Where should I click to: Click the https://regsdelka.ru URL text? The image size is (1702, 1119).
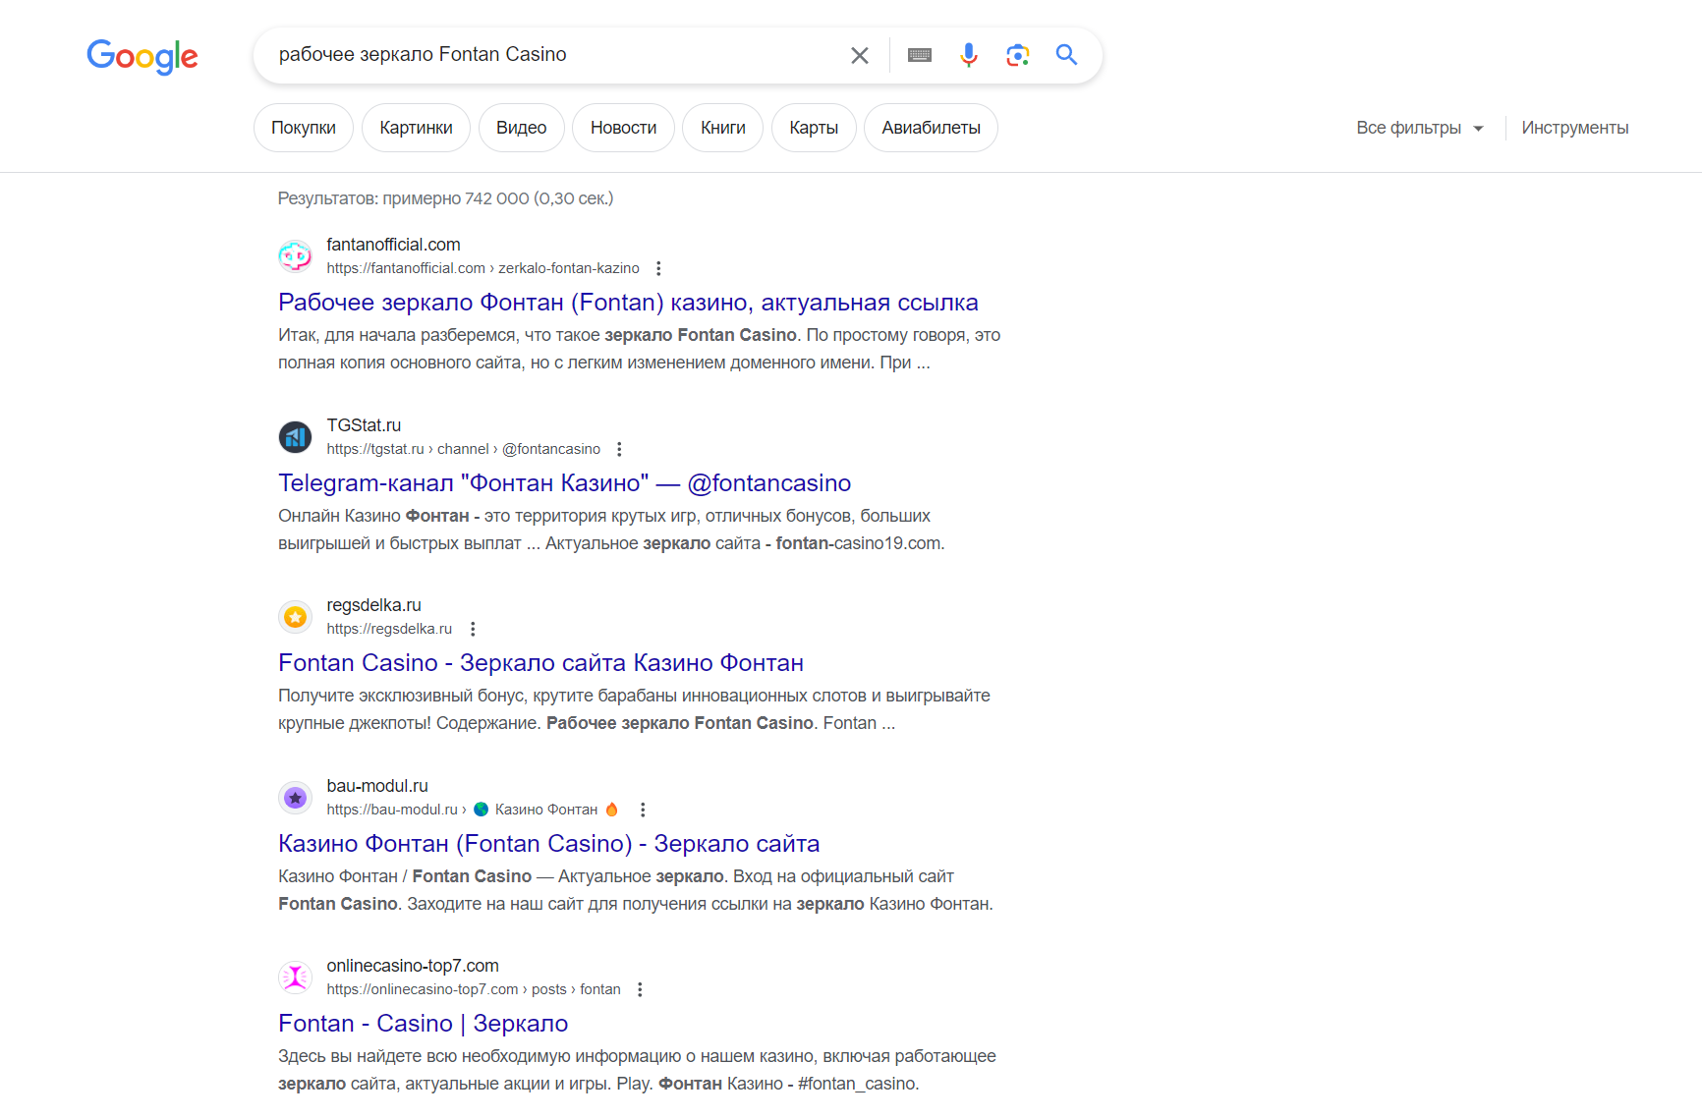[389, 629]
